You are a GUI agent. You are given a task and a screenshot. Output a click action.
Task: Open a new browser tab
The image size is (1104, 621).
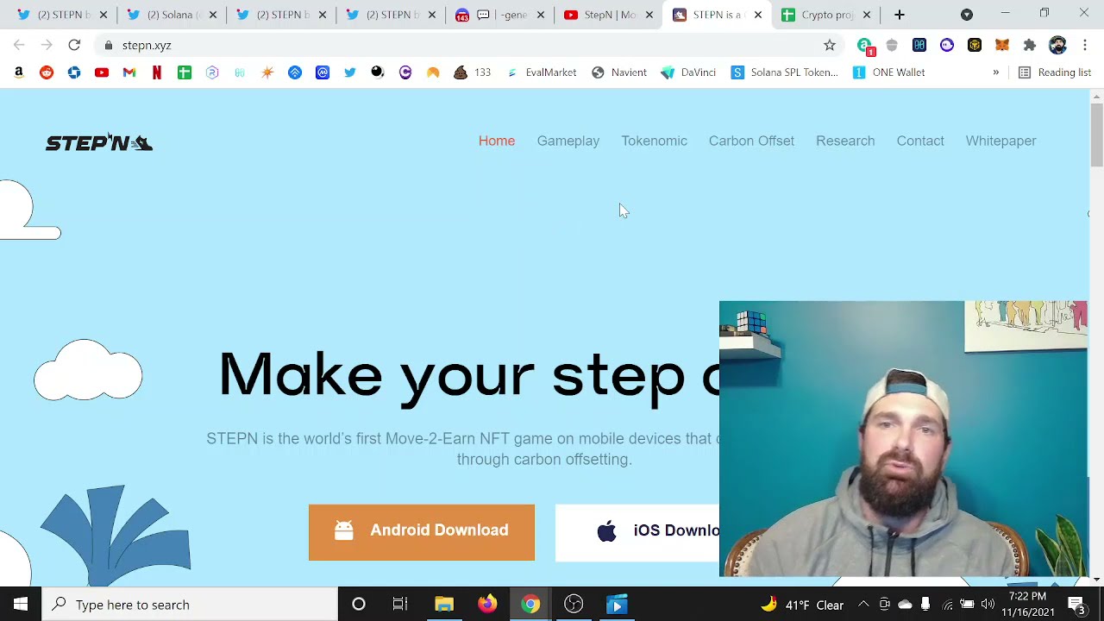[x=900, y=15]
